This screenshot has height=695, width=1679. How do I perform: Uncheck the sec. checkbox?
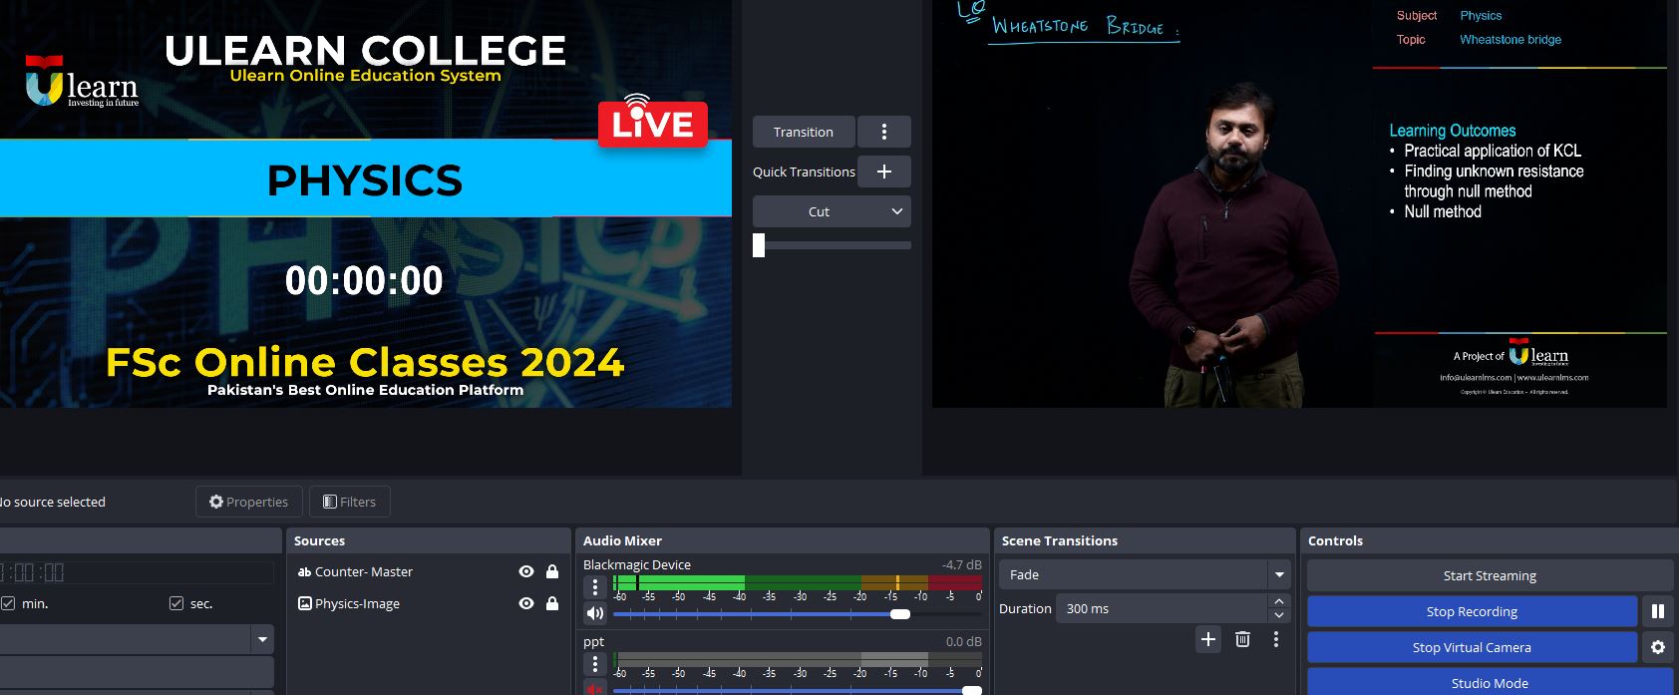coord(176,603)
